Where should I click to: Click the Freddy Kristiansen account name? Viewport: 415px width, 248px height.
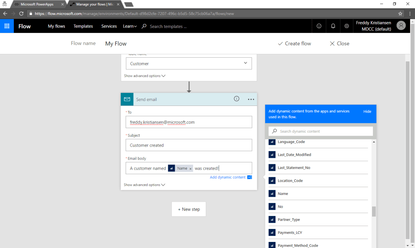click(373, 23)
